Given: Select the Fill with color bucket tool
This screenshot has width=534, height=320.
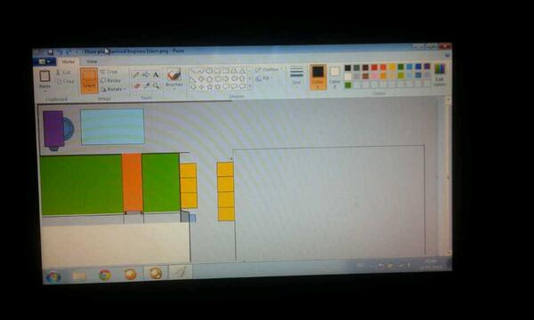Looking at the screenshot, I should click(x=146, y=75).
